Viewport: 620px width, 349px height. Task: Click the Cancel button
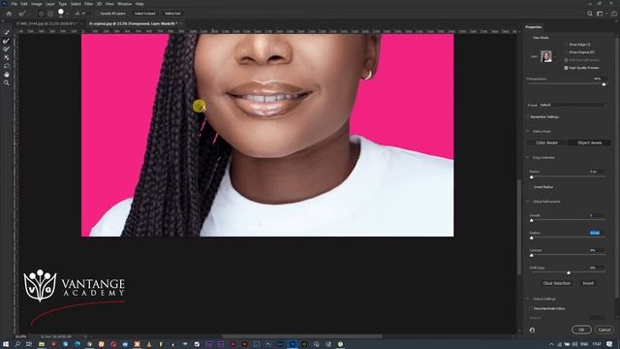604,330
